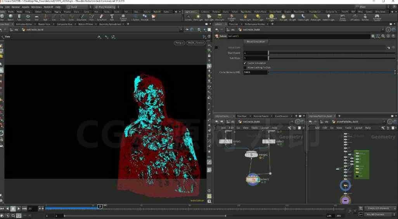
Task: Select the Font shelf tool
Action: 112,17
